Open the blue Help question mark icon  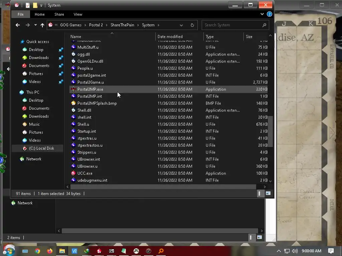[270, 14]
